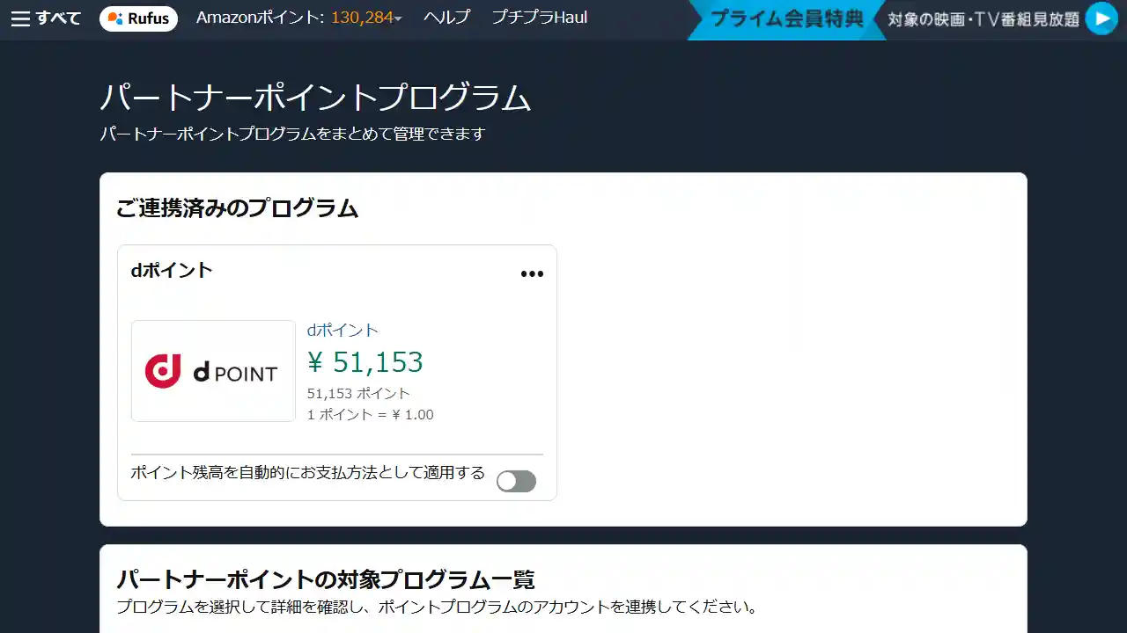Click the play icon on the Prime banner
The width and height of the screenshot is (1127, 633).
(x=1101, y=18)
